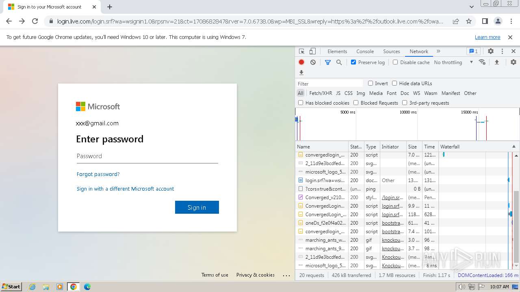
Task: Click the network Filter text field
Action: [x=330, y=83]
